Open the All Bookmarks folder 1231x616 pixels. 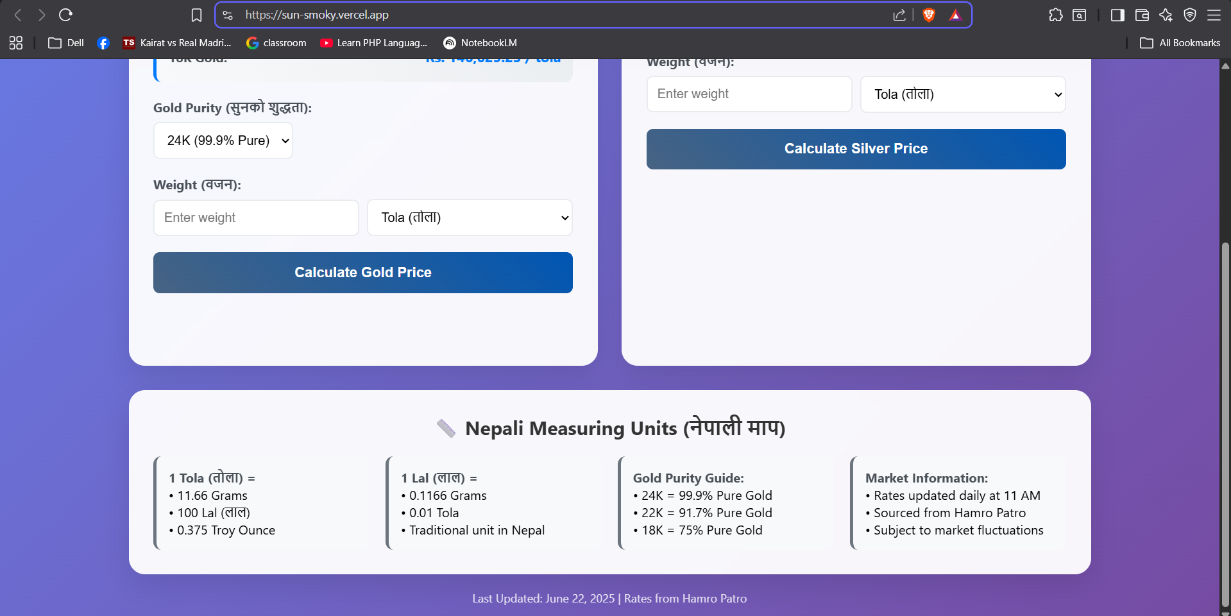(1180, 43)
